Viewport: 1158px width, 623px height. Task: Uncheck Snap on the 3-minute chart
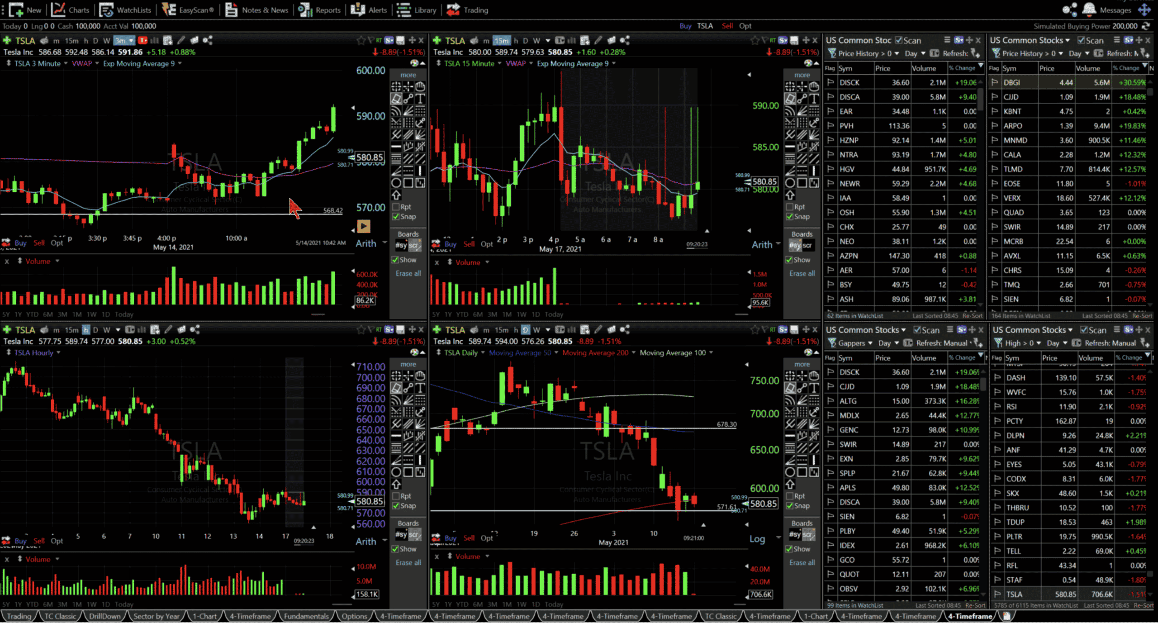(x=396, y=216)
